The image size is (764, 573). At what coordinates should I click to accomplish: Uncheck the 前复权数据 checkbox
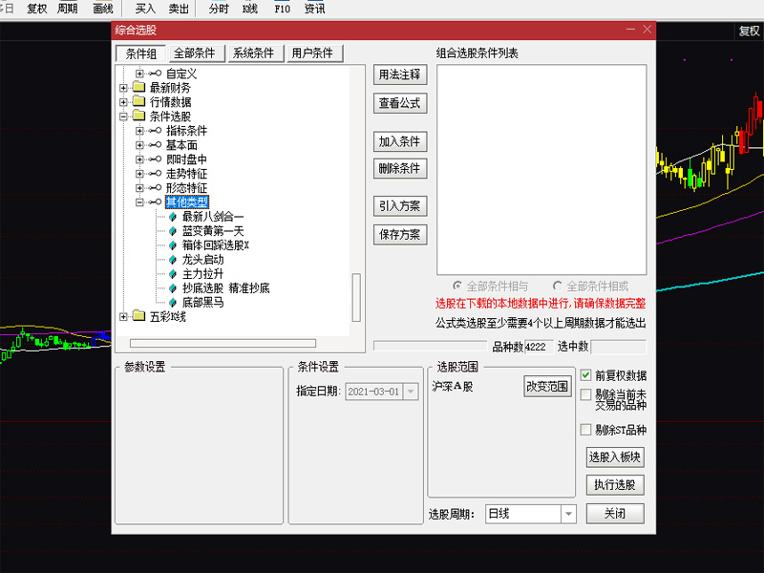(586, 375)
